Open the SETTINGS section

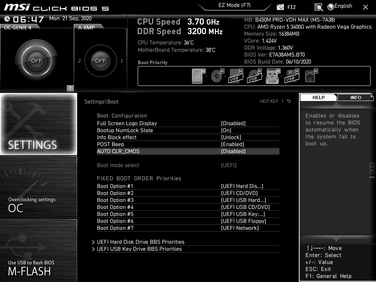click(39, 124)
